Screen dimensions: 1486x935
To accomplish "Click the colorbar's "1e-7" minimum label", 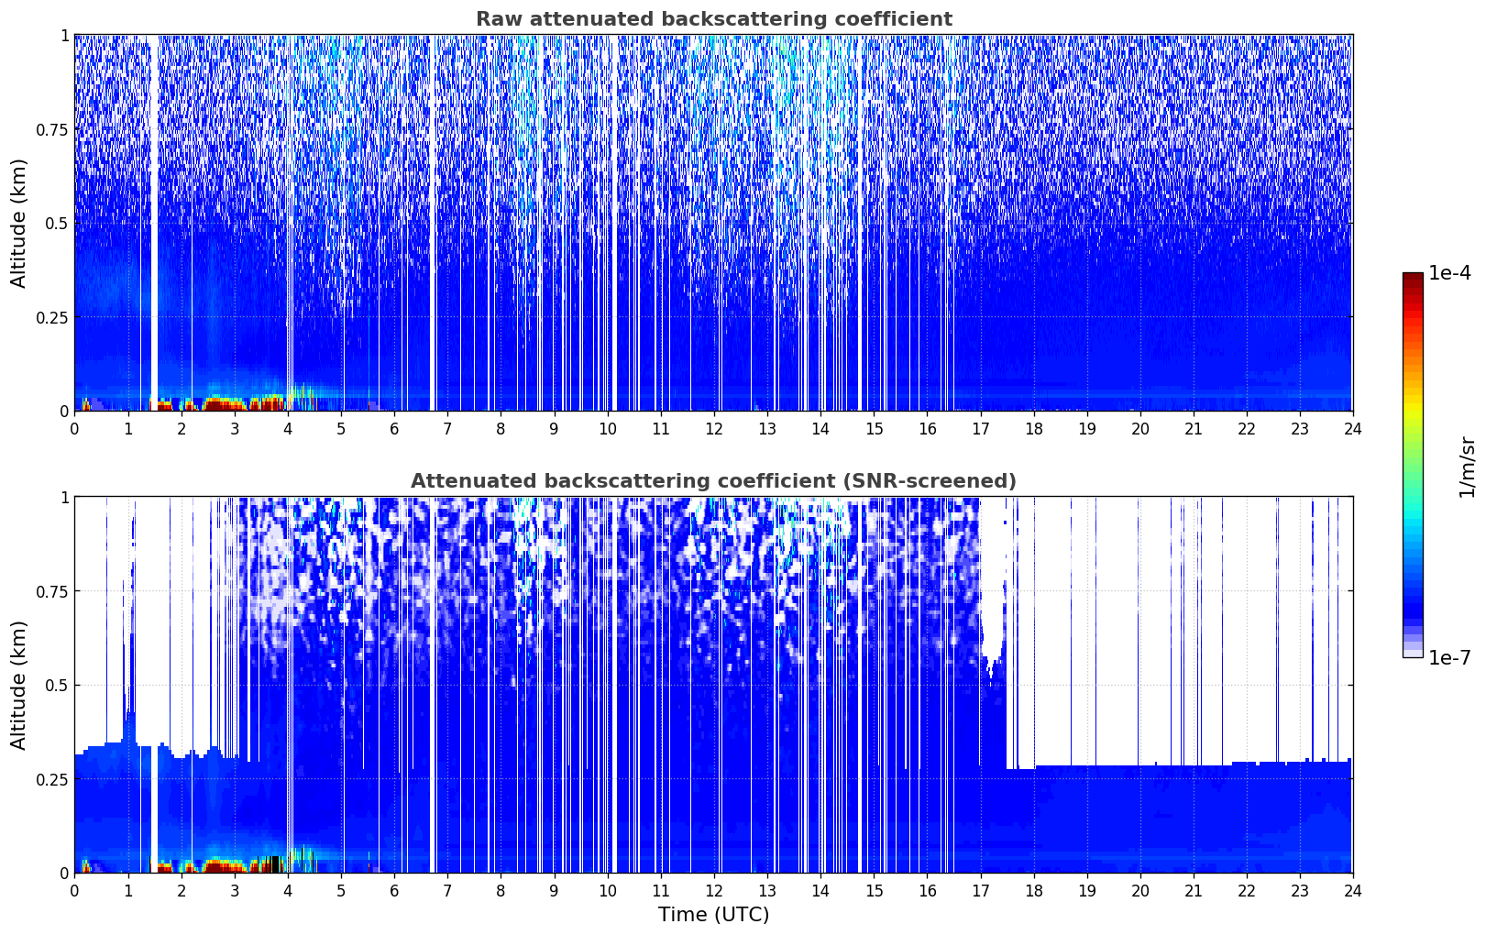I will (1449, 657).
